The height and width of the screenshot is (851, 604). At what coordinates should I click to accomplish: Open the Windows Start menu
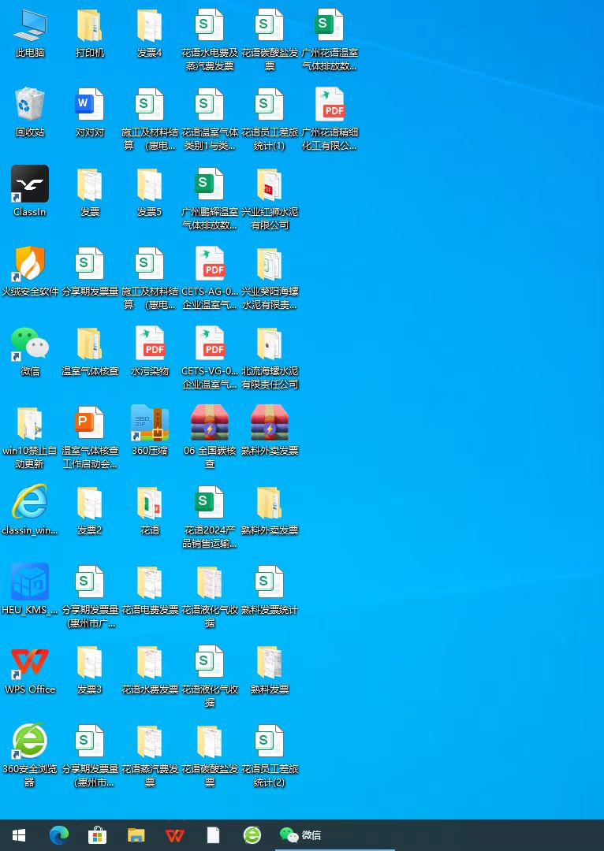(x=20, y=834)
